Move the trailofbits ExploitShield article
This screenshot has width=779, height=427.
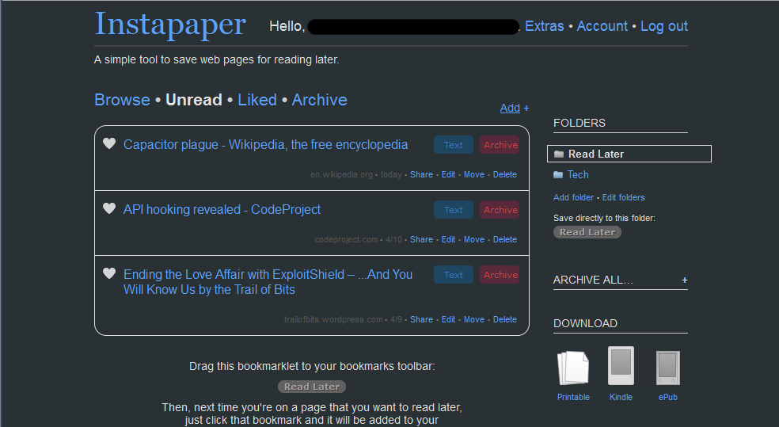tap(474, 319)
